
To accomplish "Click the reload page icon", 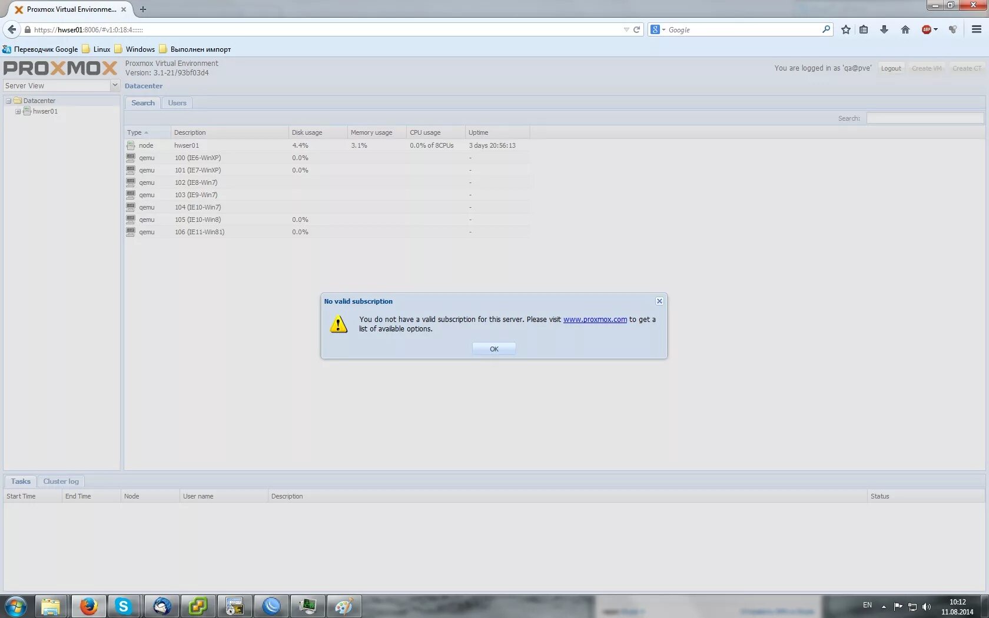I will [636, 29].
